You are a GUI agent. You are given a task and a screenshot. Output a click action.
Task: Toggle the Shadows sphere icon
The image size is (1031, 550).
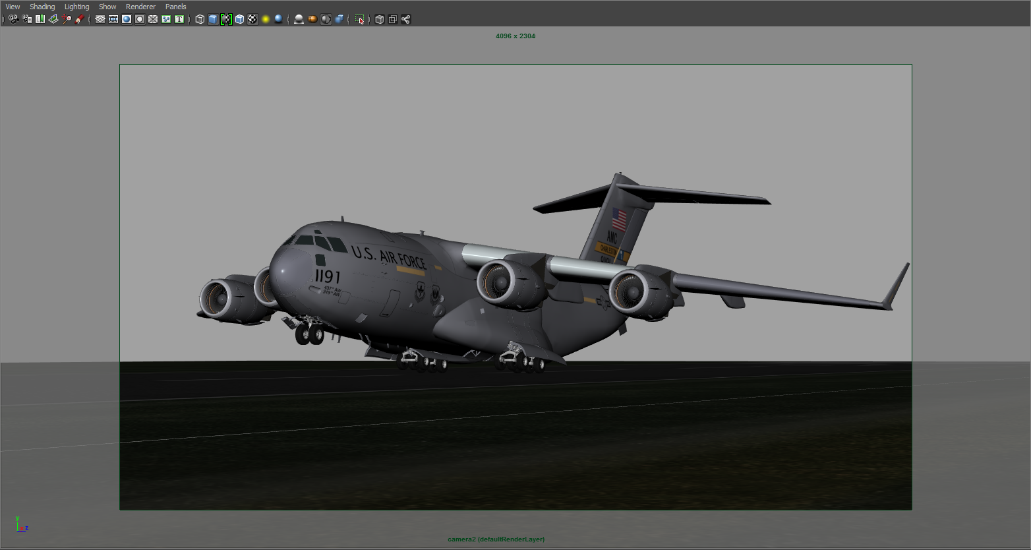(279, 19)
